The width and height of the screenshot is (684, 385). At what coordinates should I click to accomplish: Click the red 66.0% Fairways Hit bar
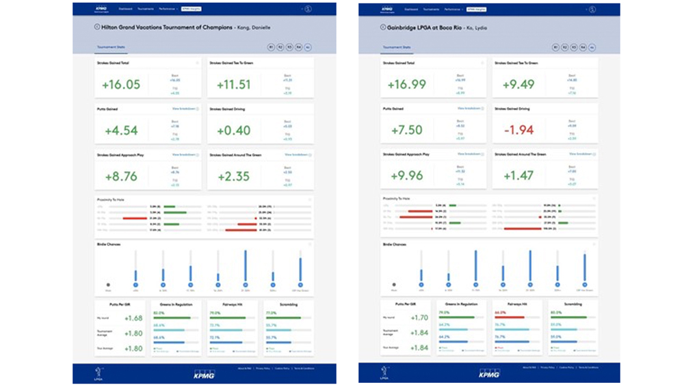pos(510,317)
